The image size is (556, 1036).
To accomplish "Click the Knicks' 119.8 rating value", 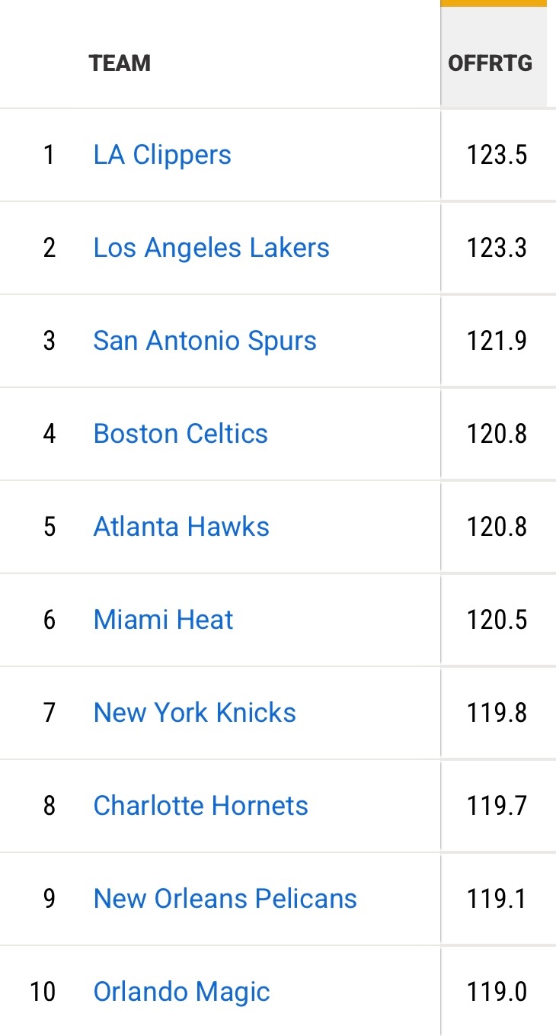I will pos(497,713).
